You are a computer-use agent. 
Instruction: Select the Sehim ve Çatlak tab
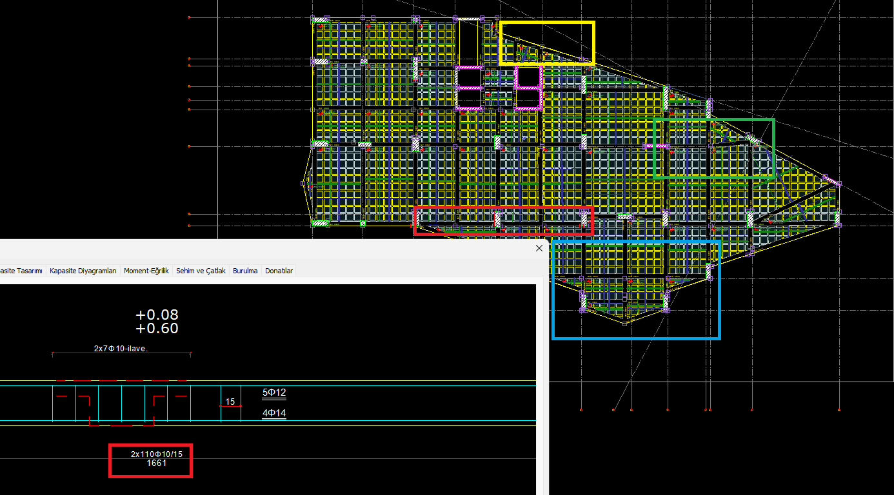tap(201, 271)
